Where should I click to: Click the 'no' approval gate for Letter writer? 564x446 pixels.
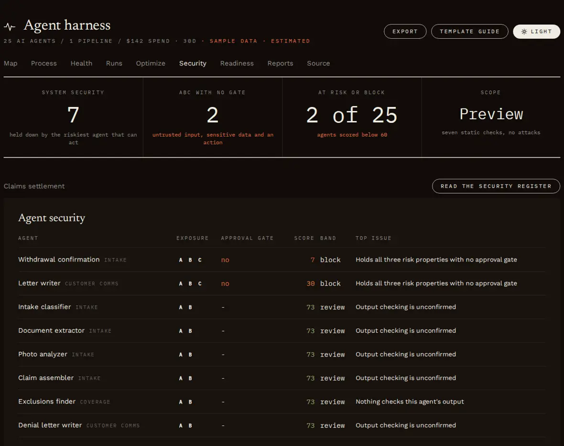tap(225, 283)
